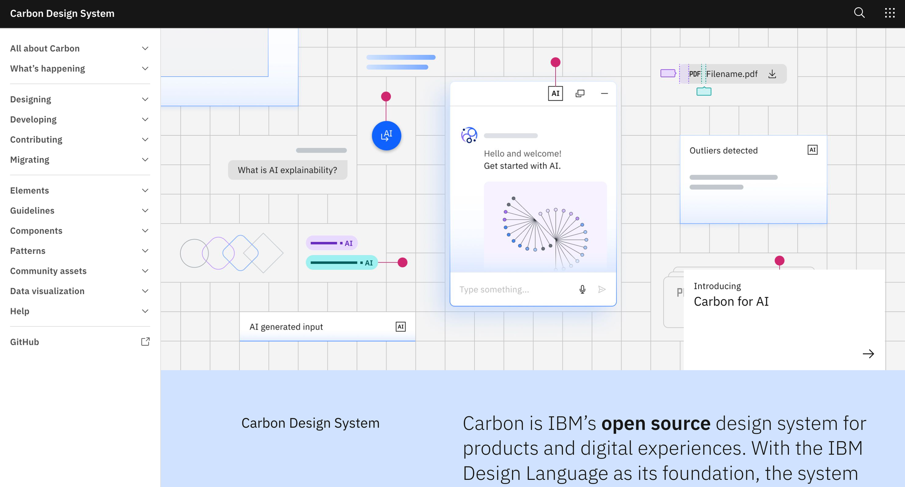Viewport: 905px width, 487px height.
Task: Expand the Designing section chevron
Action: pos(145,100)
